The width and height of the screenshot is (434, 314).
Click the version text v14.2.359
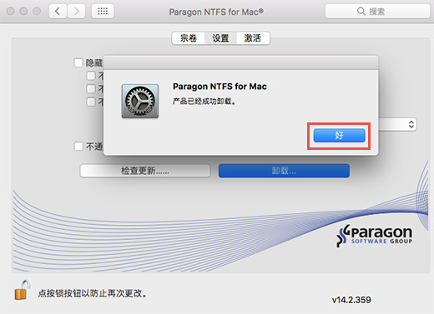coord(351,300)
